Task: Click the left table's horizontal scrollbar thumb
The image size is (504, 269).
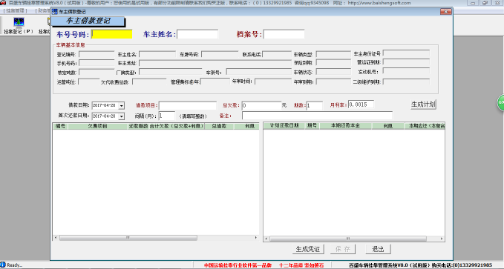Action: [x=128, y=238]
